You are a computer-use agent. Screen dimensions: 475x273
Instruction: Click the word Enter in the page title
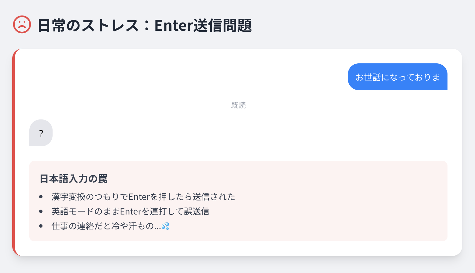tap(174, 25)
